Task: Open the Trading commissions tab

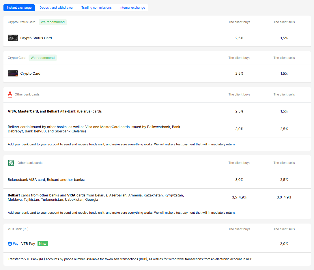Action: (96, 7)
